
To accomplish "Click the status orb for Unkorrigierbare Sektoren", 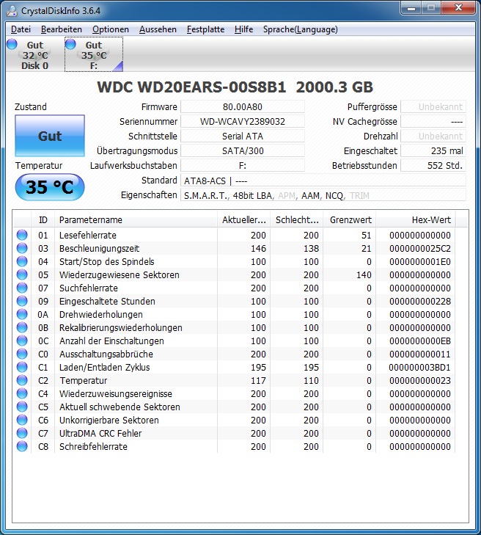I will pos(22,420).
